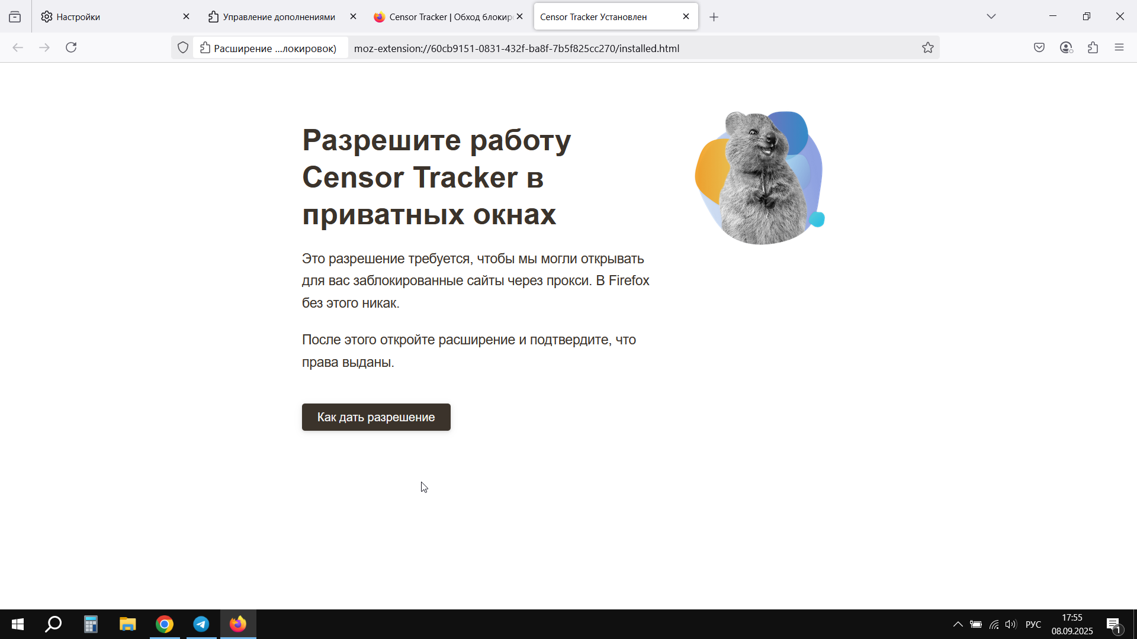
Task: Go back to previous page
Action: point(18,47)
